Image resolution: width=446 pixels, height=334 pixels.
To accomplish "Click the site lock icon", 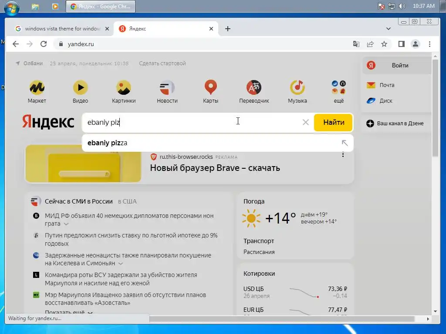I will [x=60, y=44].
